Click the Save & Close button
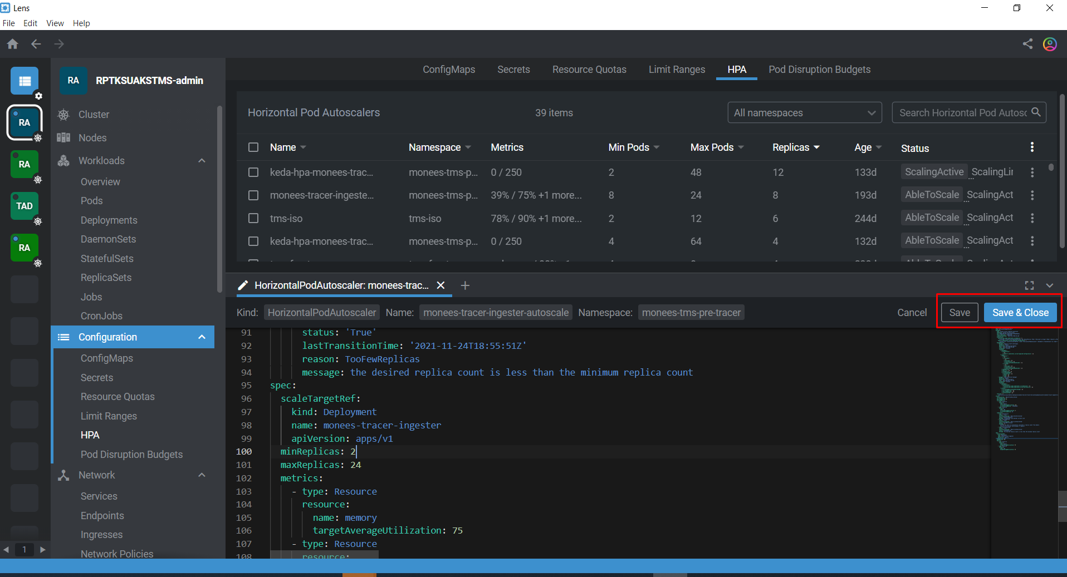Viewport: 1067px width, 577px height. 1020,312
